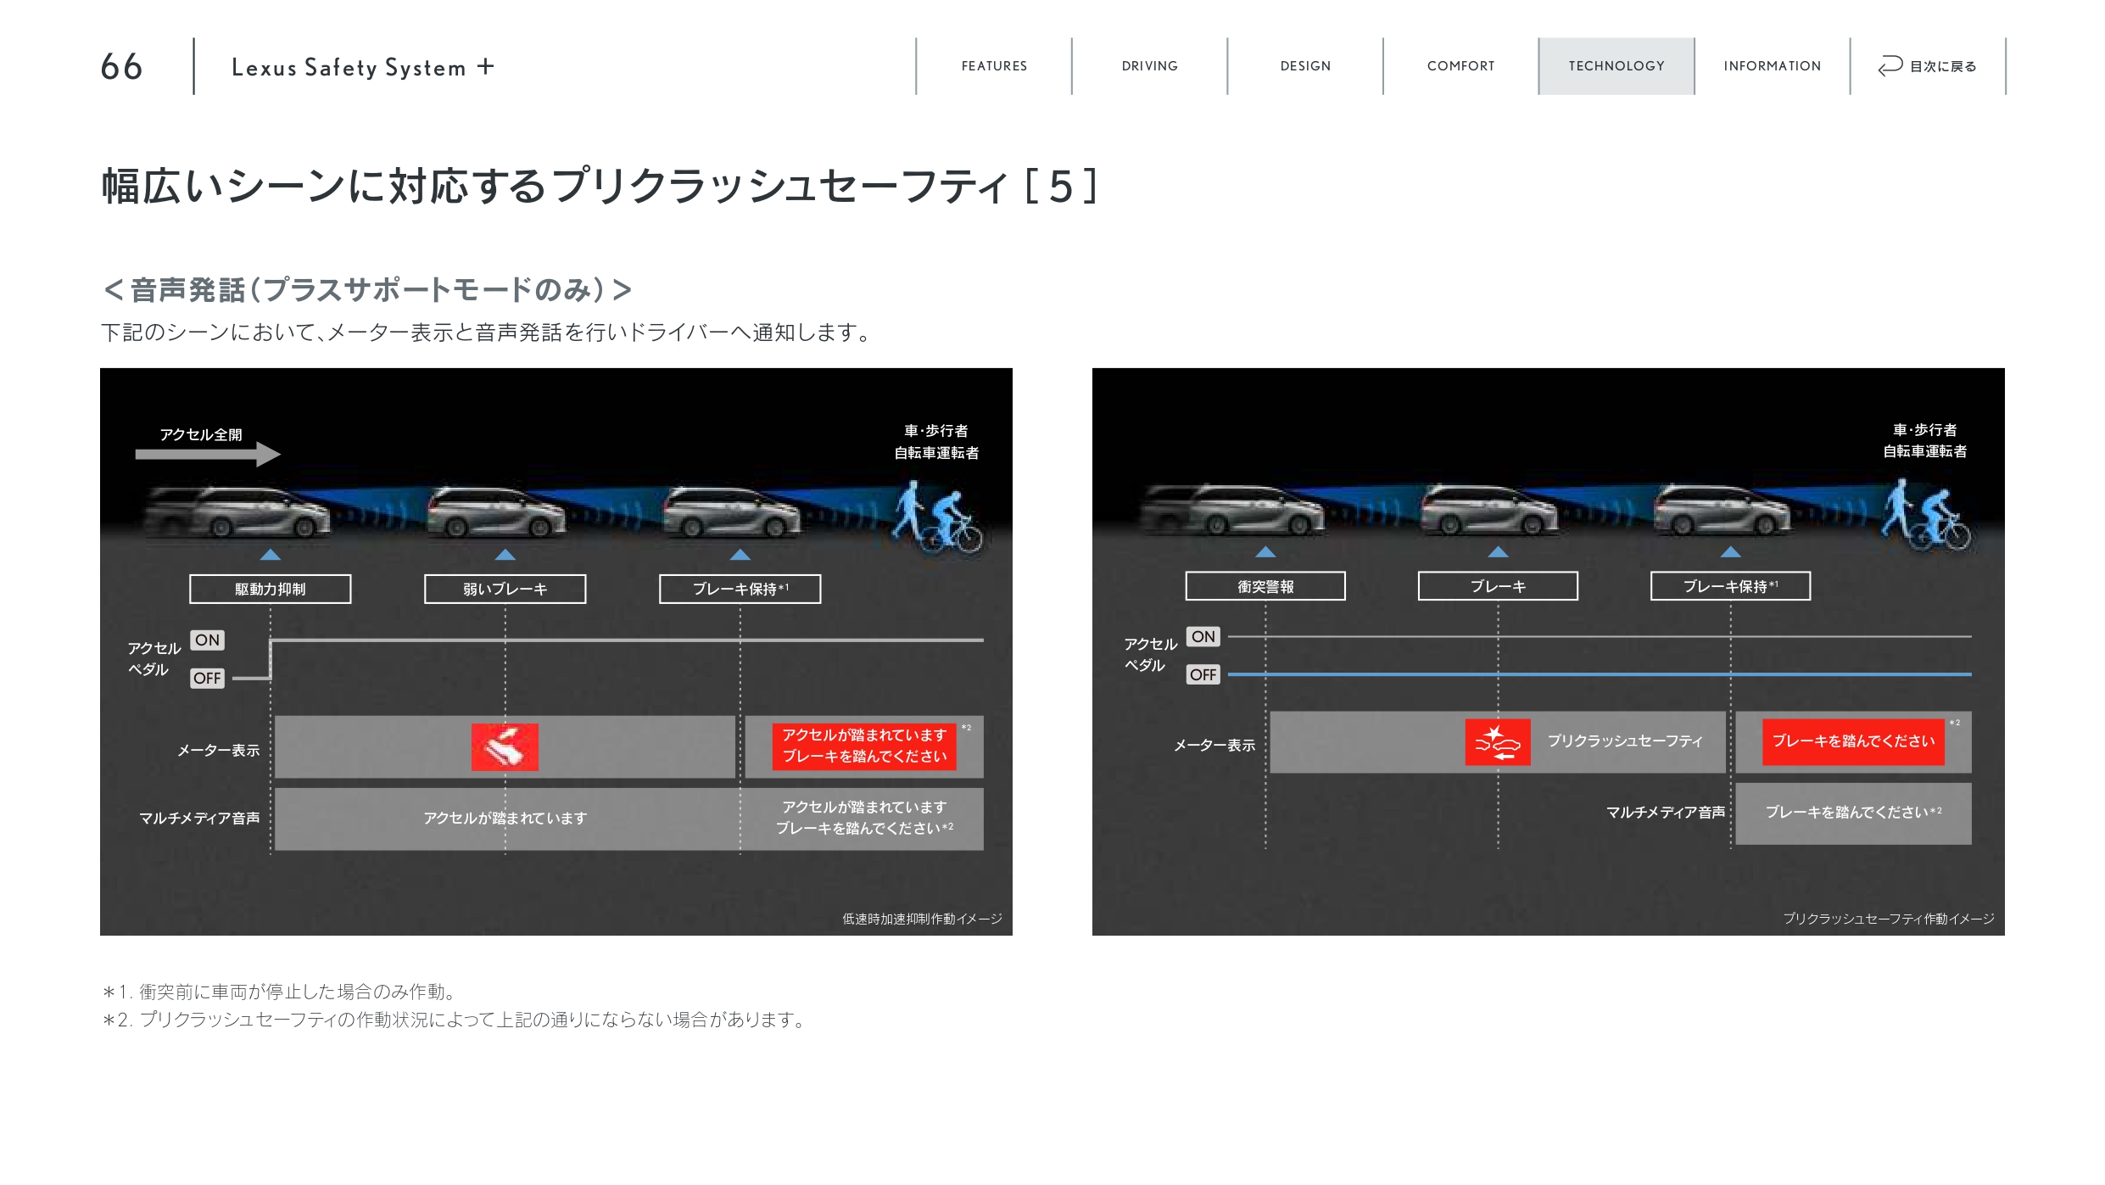The image size is (2105, 1185).
Task: Click the 衝突警報 labeled box
Action: pyautogui.click(x=1265, y=586)
